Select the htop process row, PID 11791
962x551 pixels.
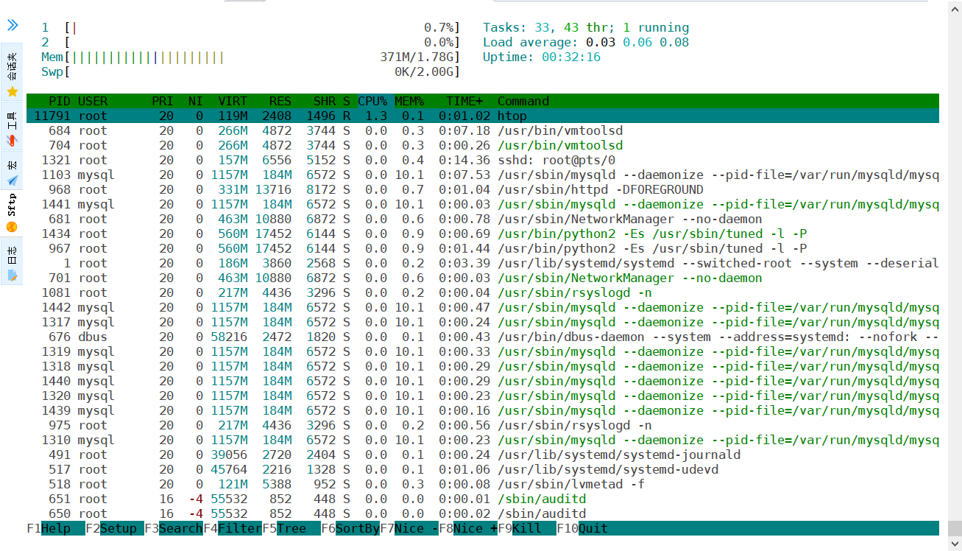pyautogui.click(x=483, y=116)
